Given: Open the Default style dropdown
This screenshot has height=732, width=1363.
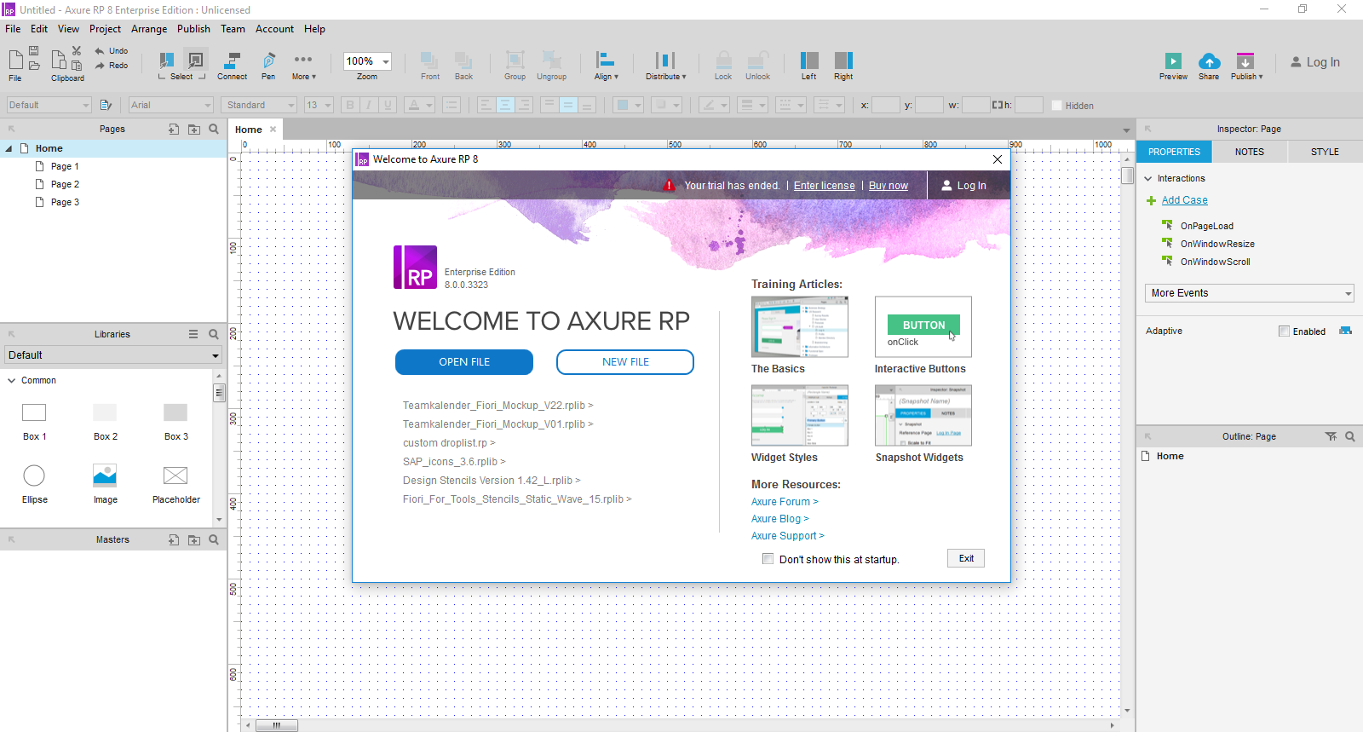Looking at the screenshot, I should [49, 105].
